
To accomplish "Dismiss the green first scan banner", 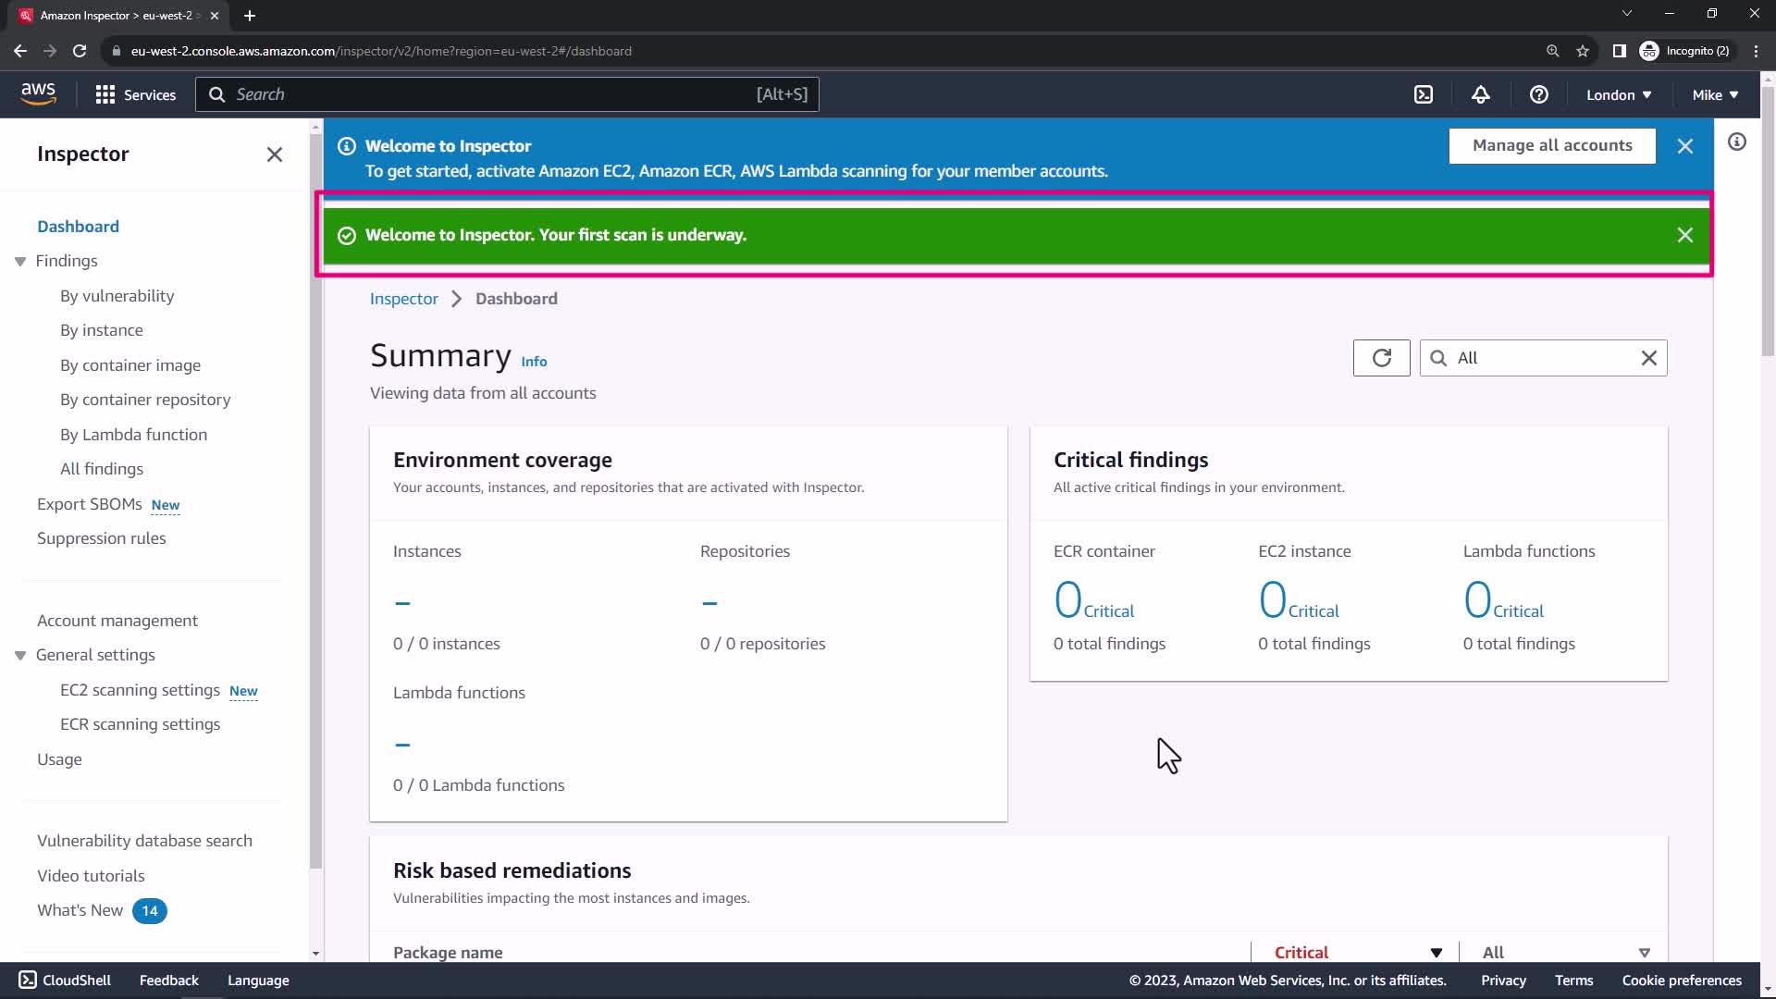I will (x=1684, y=235).
